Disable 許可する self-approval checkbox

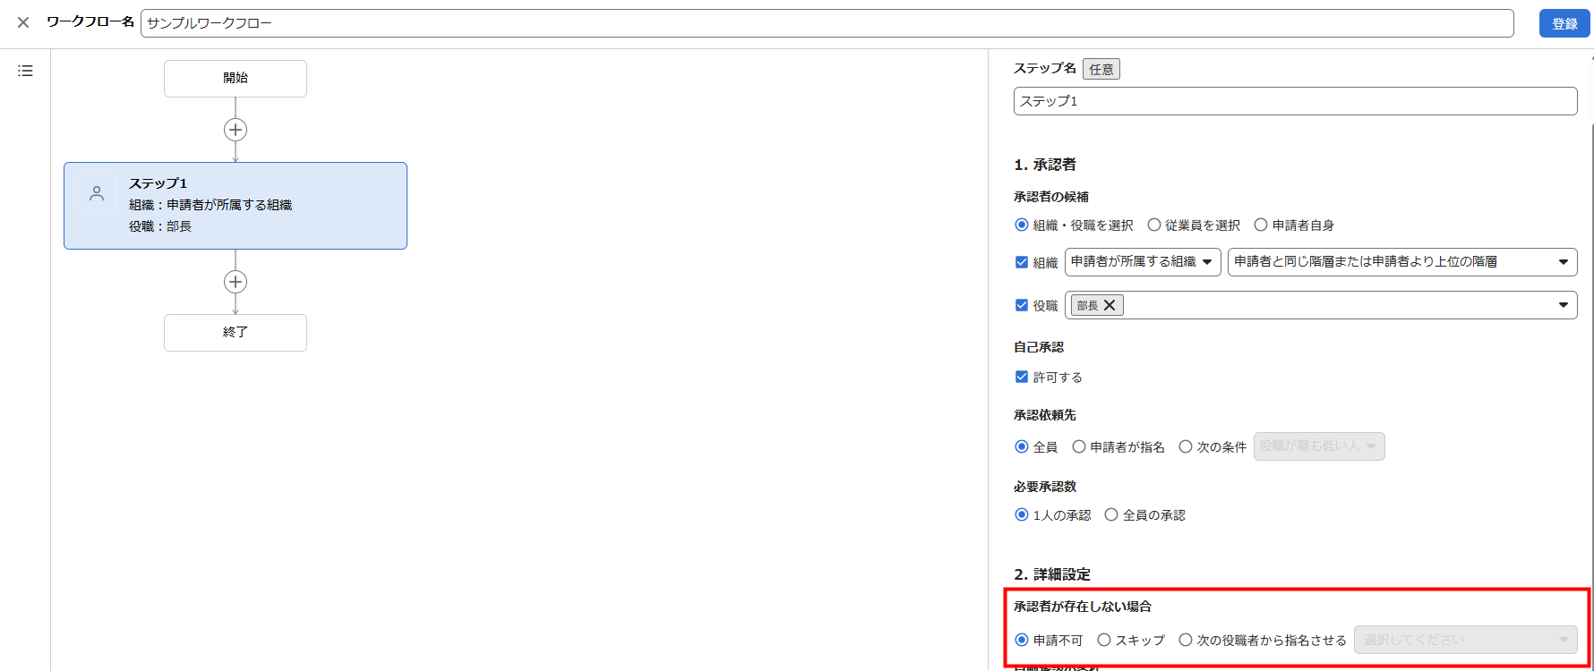tap(1022, 377)
